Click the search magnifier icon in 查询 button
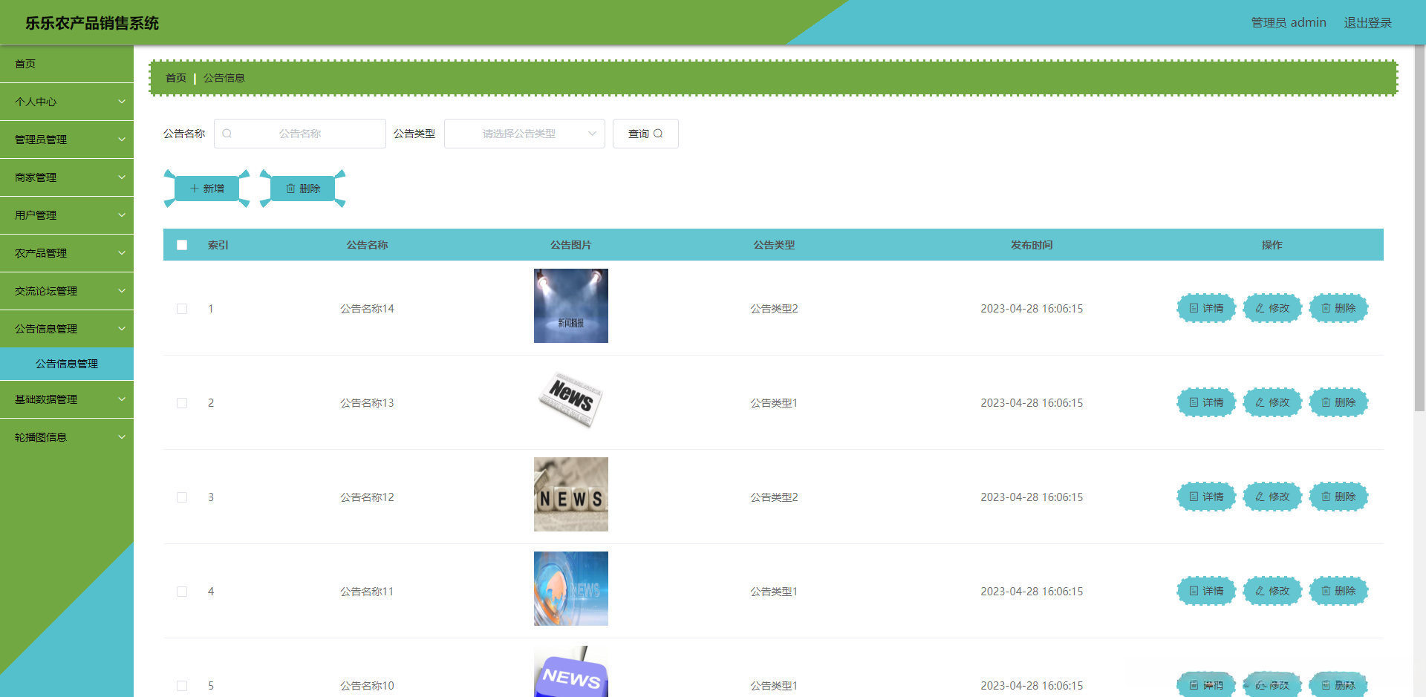This screenshot has height=697, width=1426. [x=658, y=134]
